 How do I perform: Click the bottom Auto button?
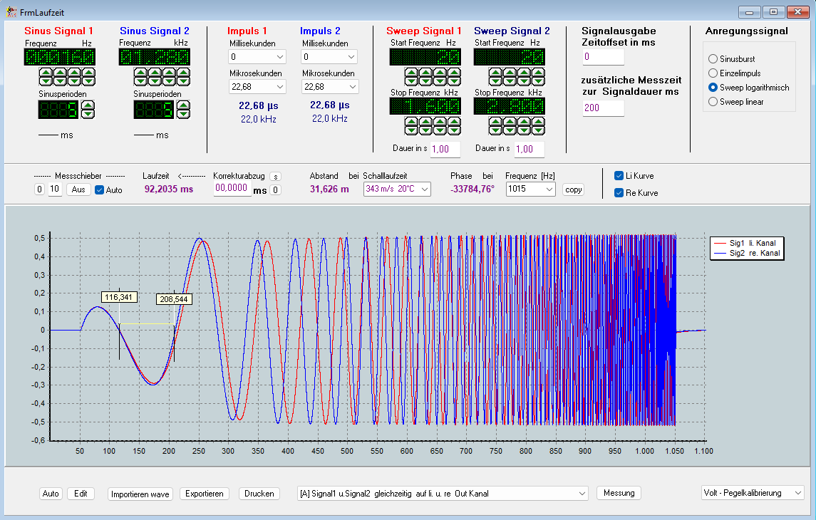coord(51,494)
